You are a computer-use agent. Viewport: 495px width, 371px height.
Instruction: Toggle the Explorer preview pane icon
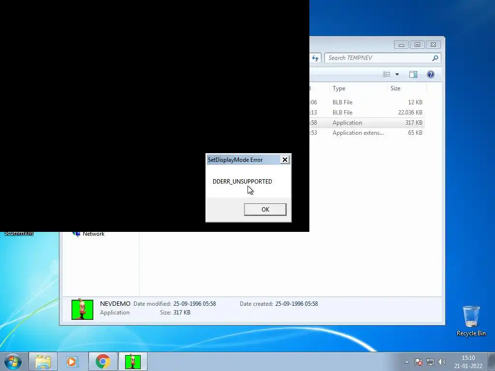pos(413,74)
